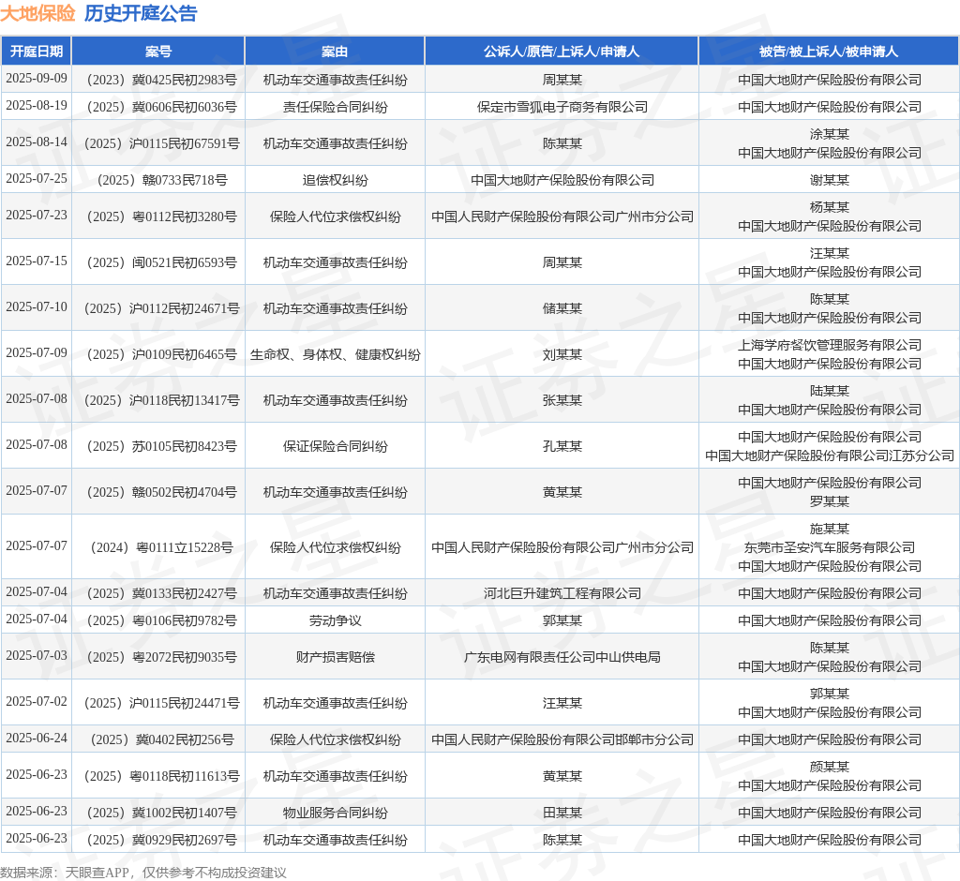The width and height of the screenshot is (960, 881).
Task: Click the date 2025-07-03
Action: tap(37, 656)
